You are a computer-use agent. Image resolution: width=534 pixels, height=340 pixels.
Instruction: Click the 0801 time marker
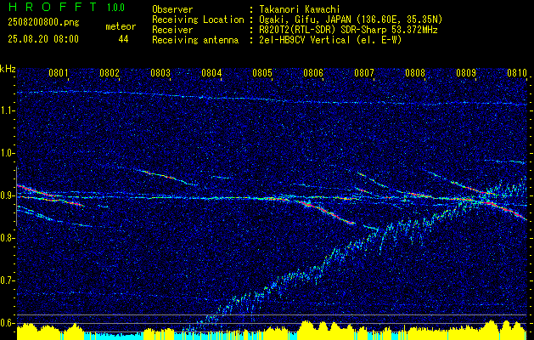[x=59, y=72]
